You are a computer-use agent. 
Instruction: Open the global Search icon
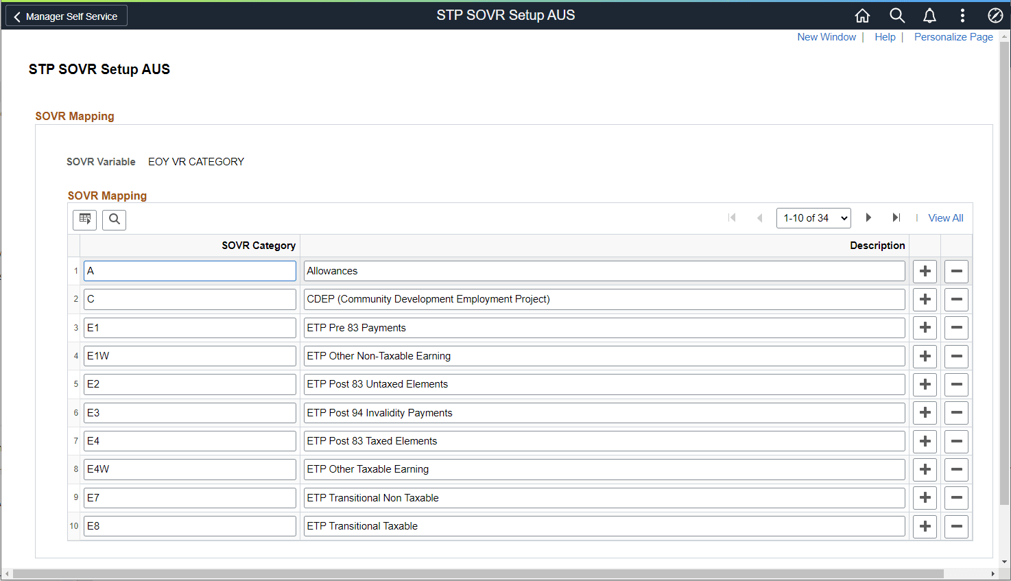[896, 15]
